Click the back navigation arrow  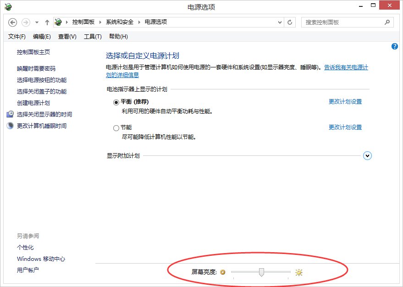tap(13, 22)
